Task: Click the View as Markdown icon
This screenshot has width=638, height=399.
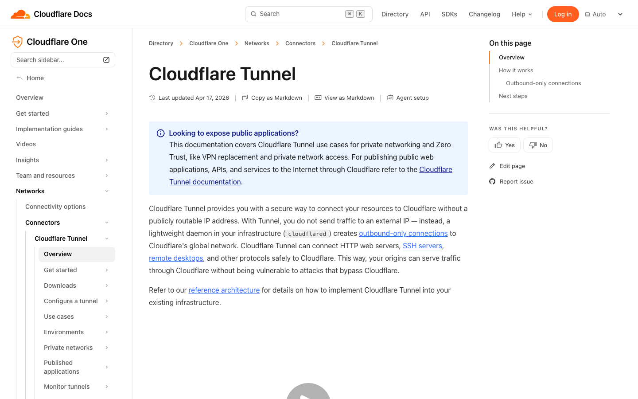Action: (x=318, y=98)
